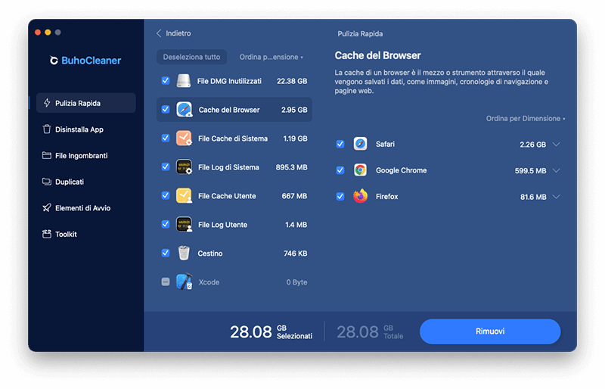Uncheck File Cache di Sistema checkbox
This screenshot has width=605, height=389.
(x=166, y=138)
